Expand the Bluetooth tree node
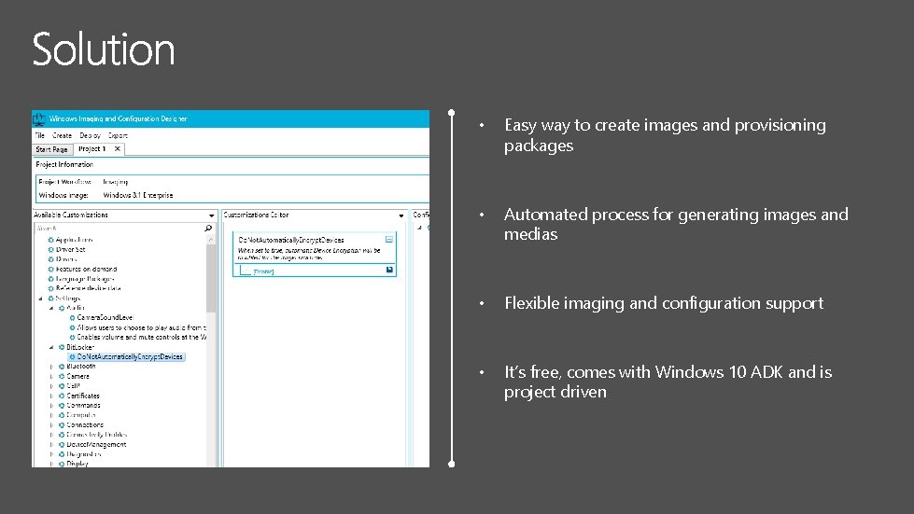Image resolution: width=914 pixels, height=514 pixels. pos(51,367)
